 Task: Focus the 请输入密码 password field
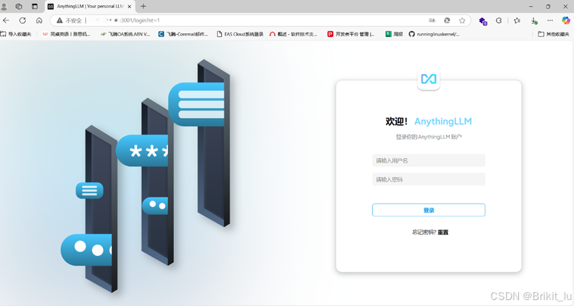pyautogui.click(x=428, y=179)
